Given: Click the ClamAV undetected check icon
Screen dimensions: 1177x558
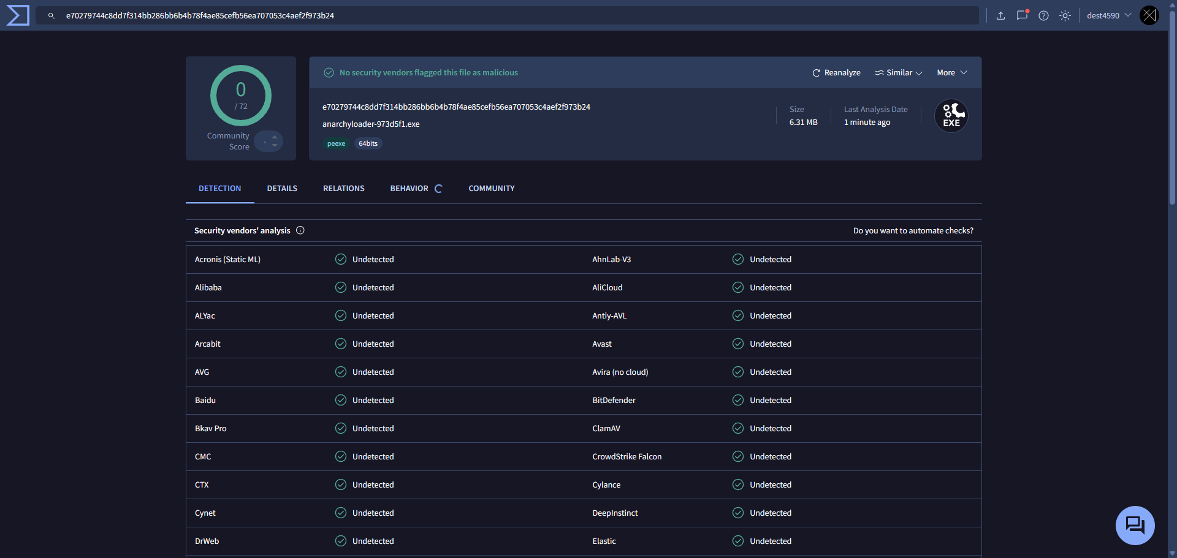Looking at the screenshot, I should 738,428.
